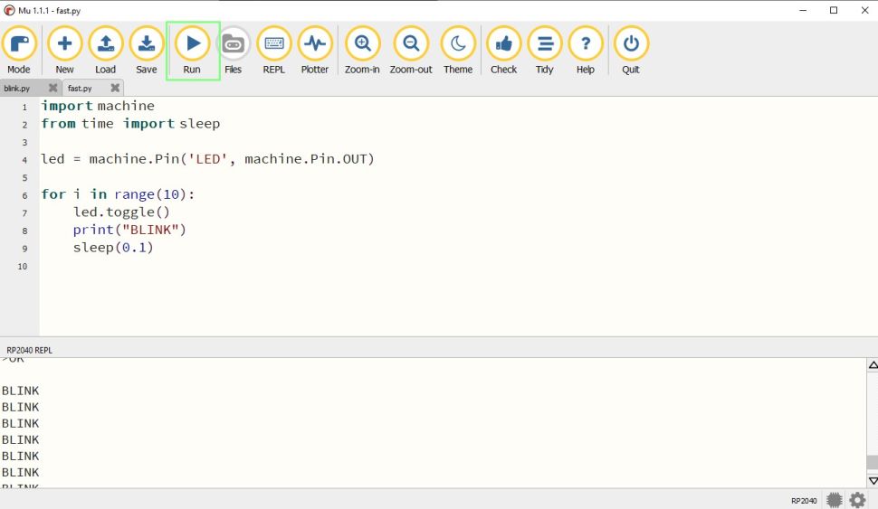Viewport: 878px width, 509px height.
Task: Switch the Theme to night mode
Action: pyautogui.click(x=458, y=51)
